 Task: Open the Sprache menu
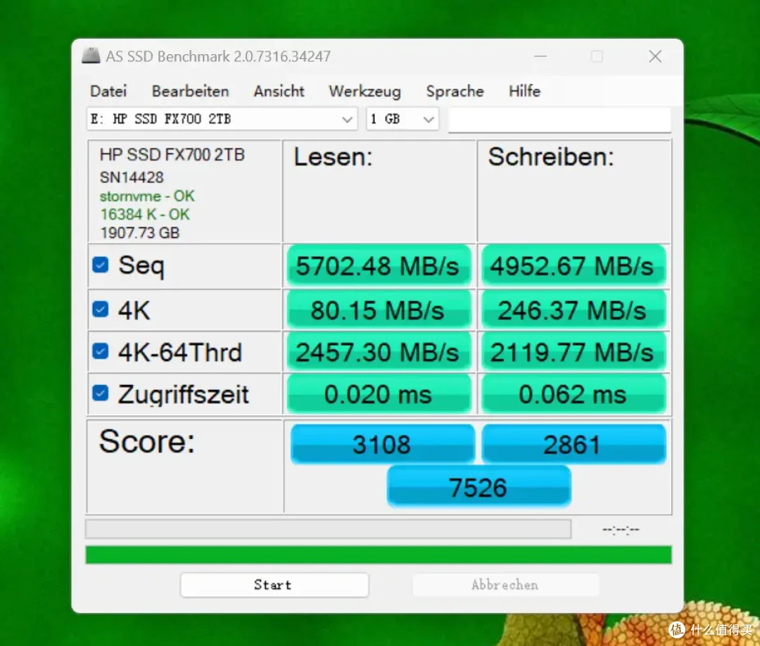[x=455, y=91]
